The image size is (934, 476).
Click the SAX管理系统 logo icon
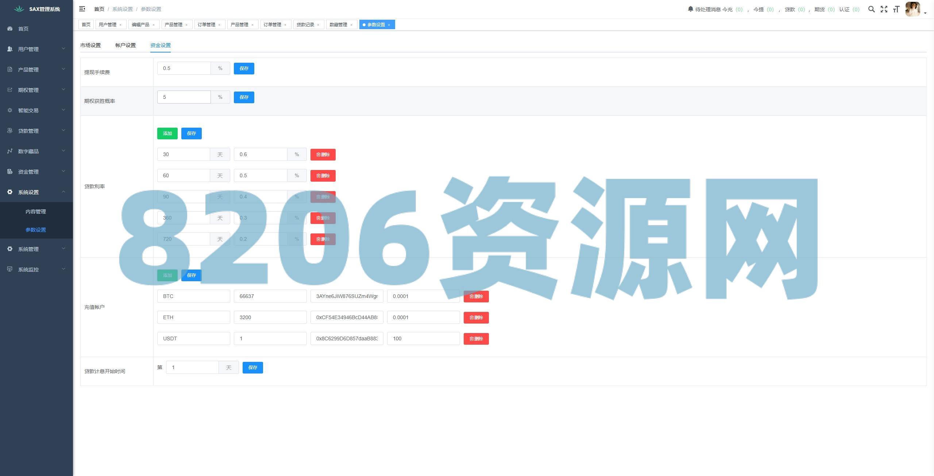pyautogui.click(x=19, y=9)
